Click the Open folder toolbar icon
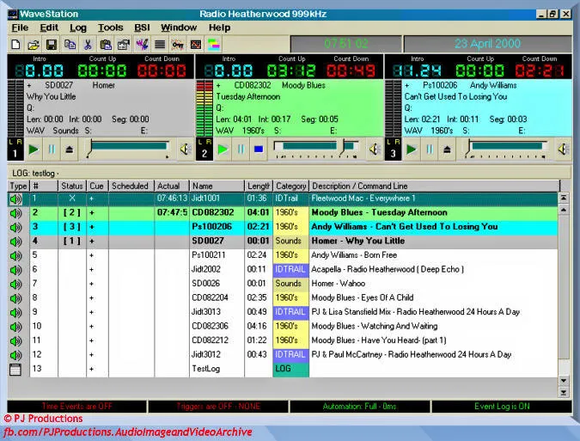The height and width of the screenshot is (441, 580). [x=34, y=44]
